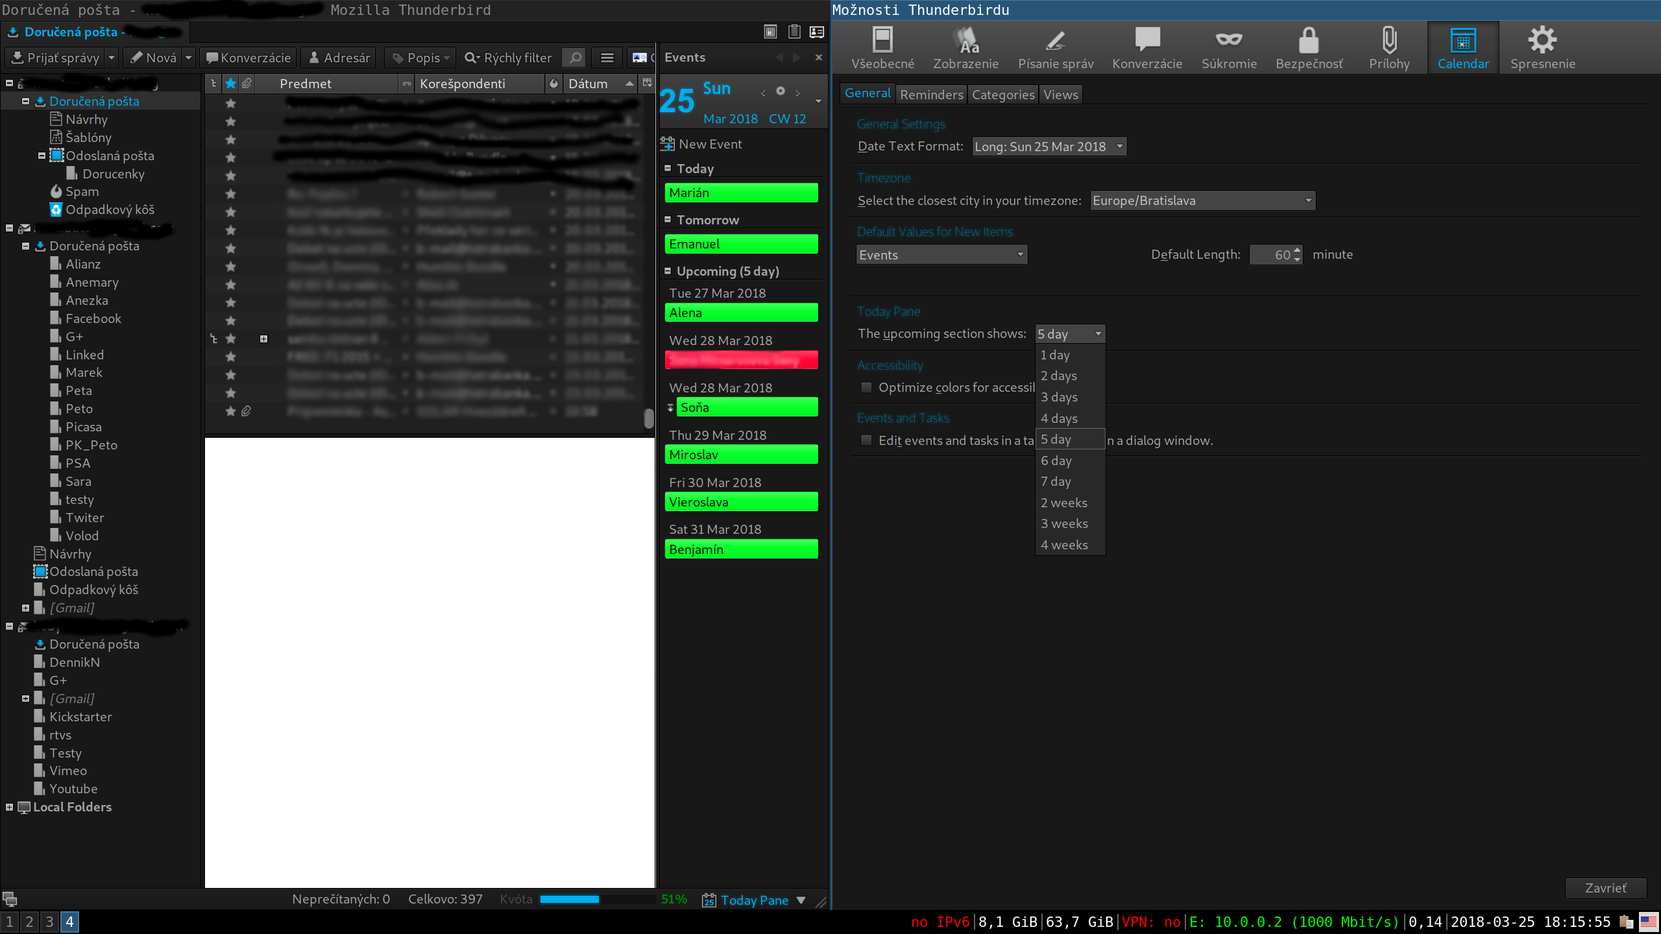
Task: Open the Marián event today
Action: click(x=741, y=193)
